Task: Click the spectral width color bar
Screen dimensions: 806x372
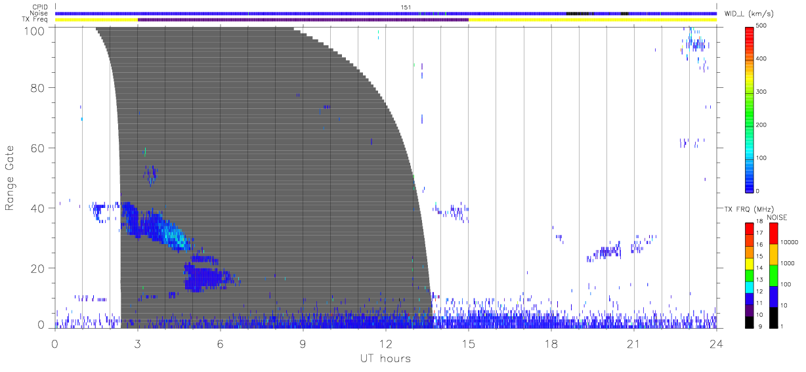Action: (751, 109)
